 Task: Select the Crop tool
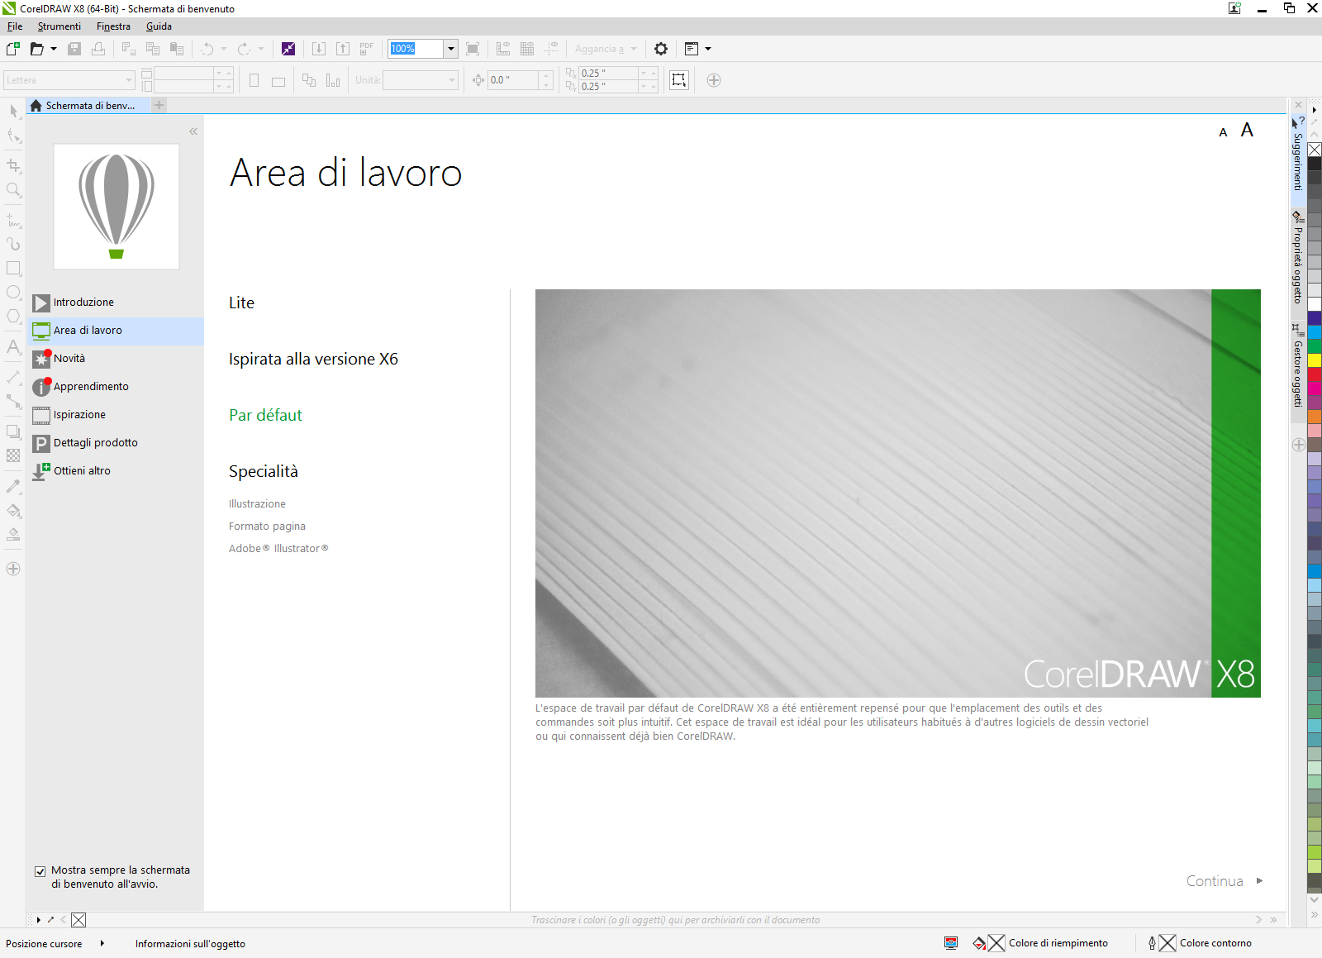(x=13, y=165)
